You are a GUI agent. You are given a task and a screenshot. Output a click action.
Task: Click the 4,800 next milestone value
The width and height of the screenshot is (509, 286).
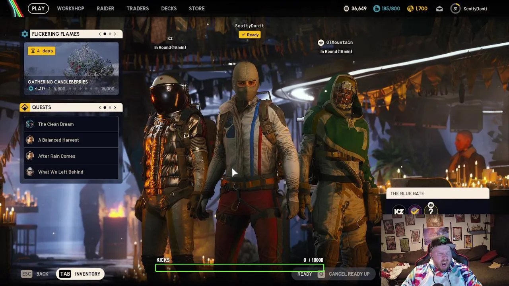pos(59,89)
